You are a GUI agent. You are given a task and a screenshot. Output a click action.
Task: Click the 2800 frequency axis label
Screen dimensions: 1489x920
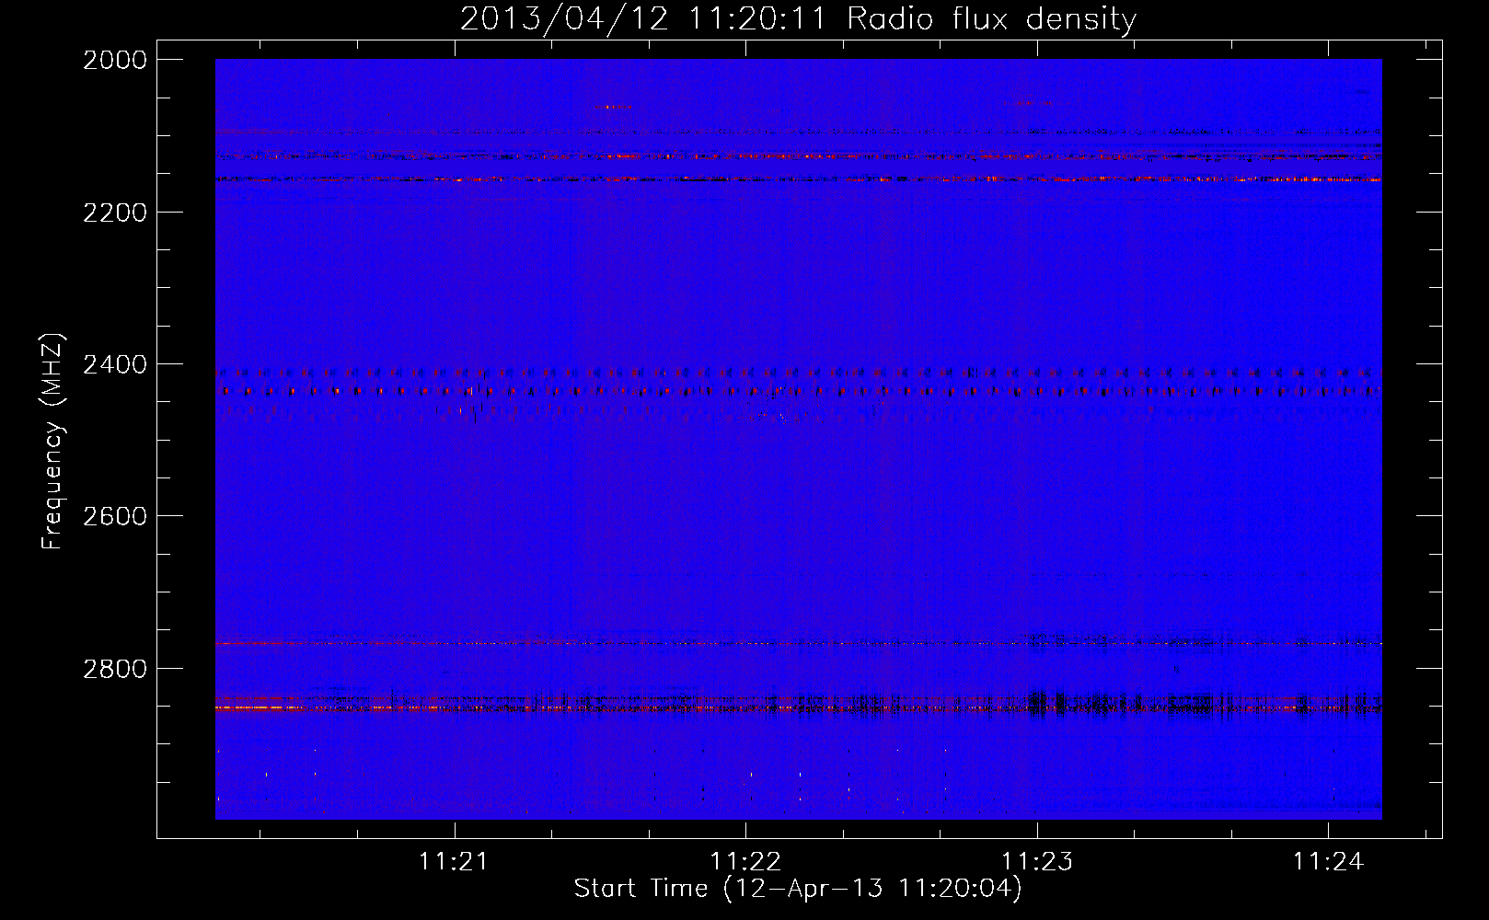click(115, 669)
